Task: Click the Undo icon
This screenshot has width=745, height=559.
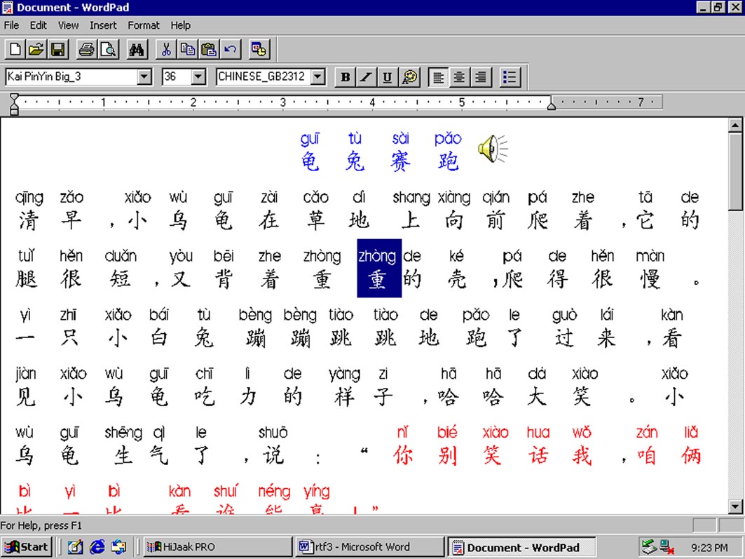Action: (x=230, y=50)
